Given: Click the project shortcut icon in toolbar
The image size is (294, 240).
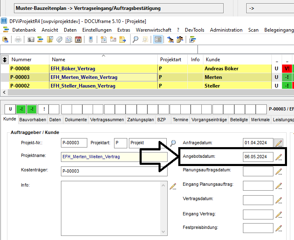Looking at the screenshot, I should click(192, 39).
